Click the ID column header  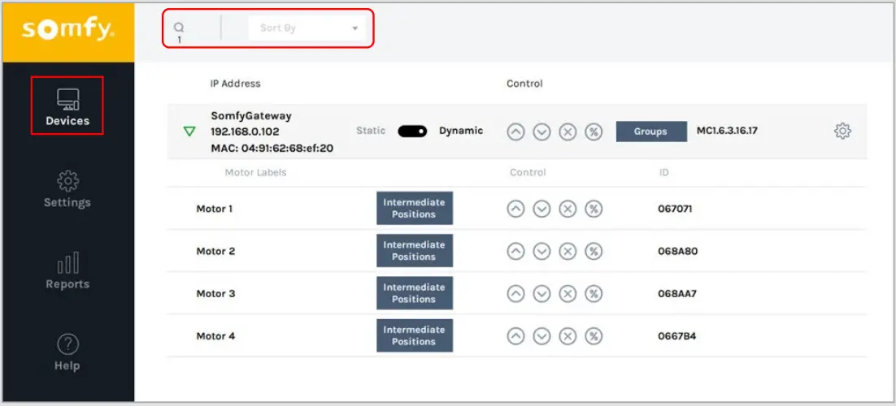point(663,172)
